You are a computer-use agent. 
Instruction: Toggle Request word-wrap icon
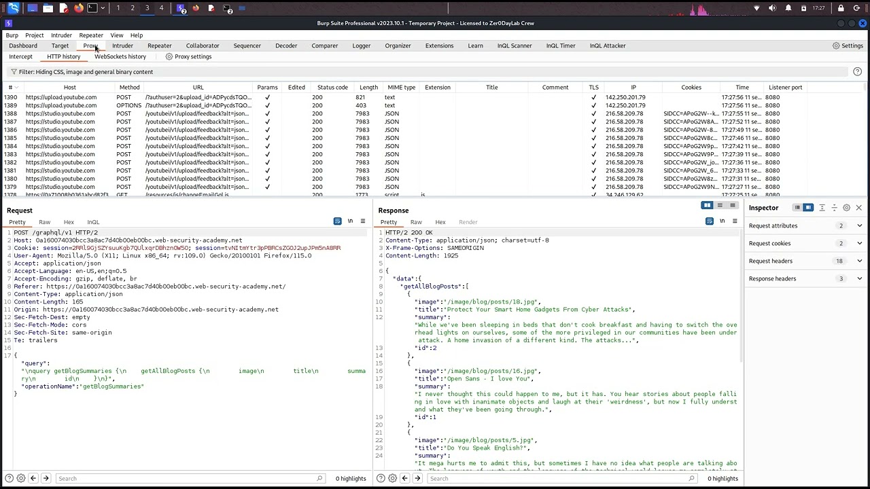tap(337, 221)
